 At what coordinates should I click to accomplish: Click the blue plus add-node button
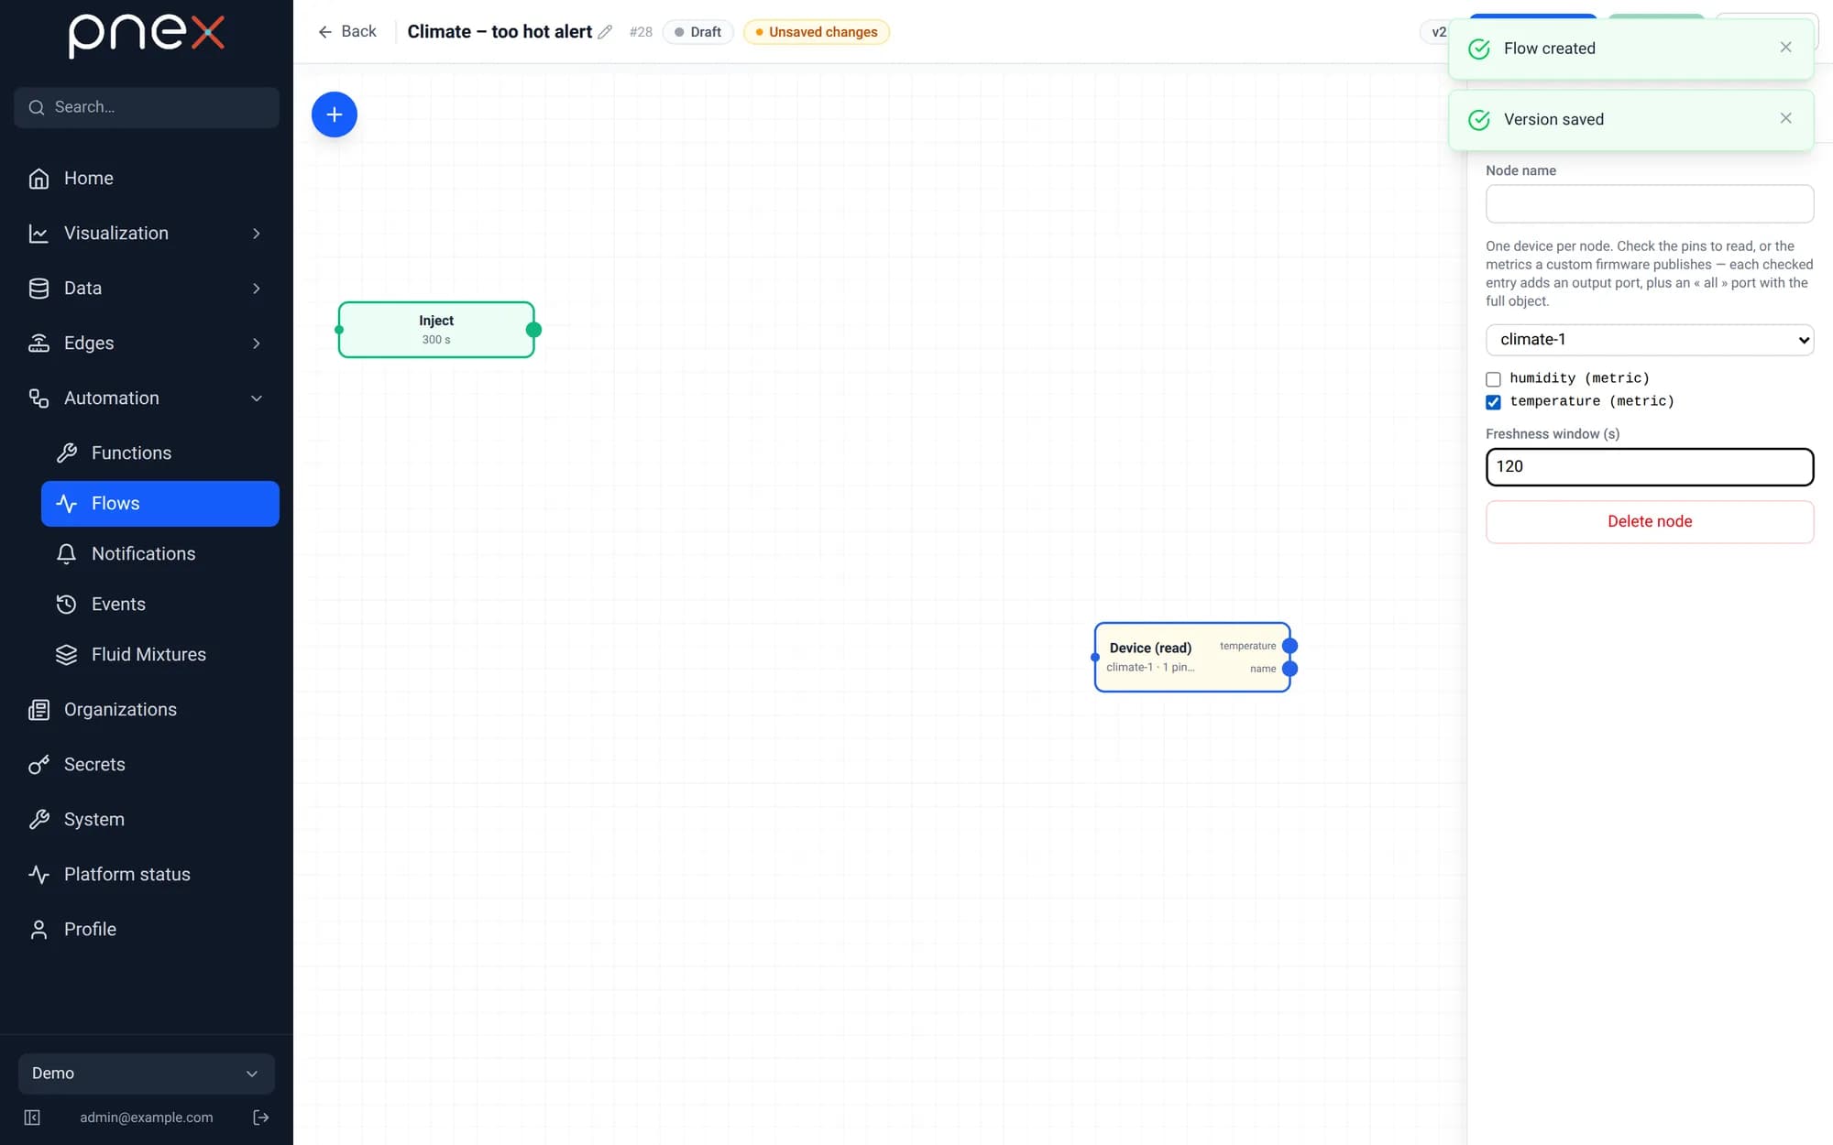coord(335,114)
